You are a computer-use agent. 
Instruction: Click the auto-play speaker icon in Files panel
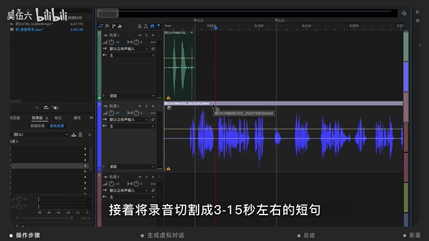55,107
